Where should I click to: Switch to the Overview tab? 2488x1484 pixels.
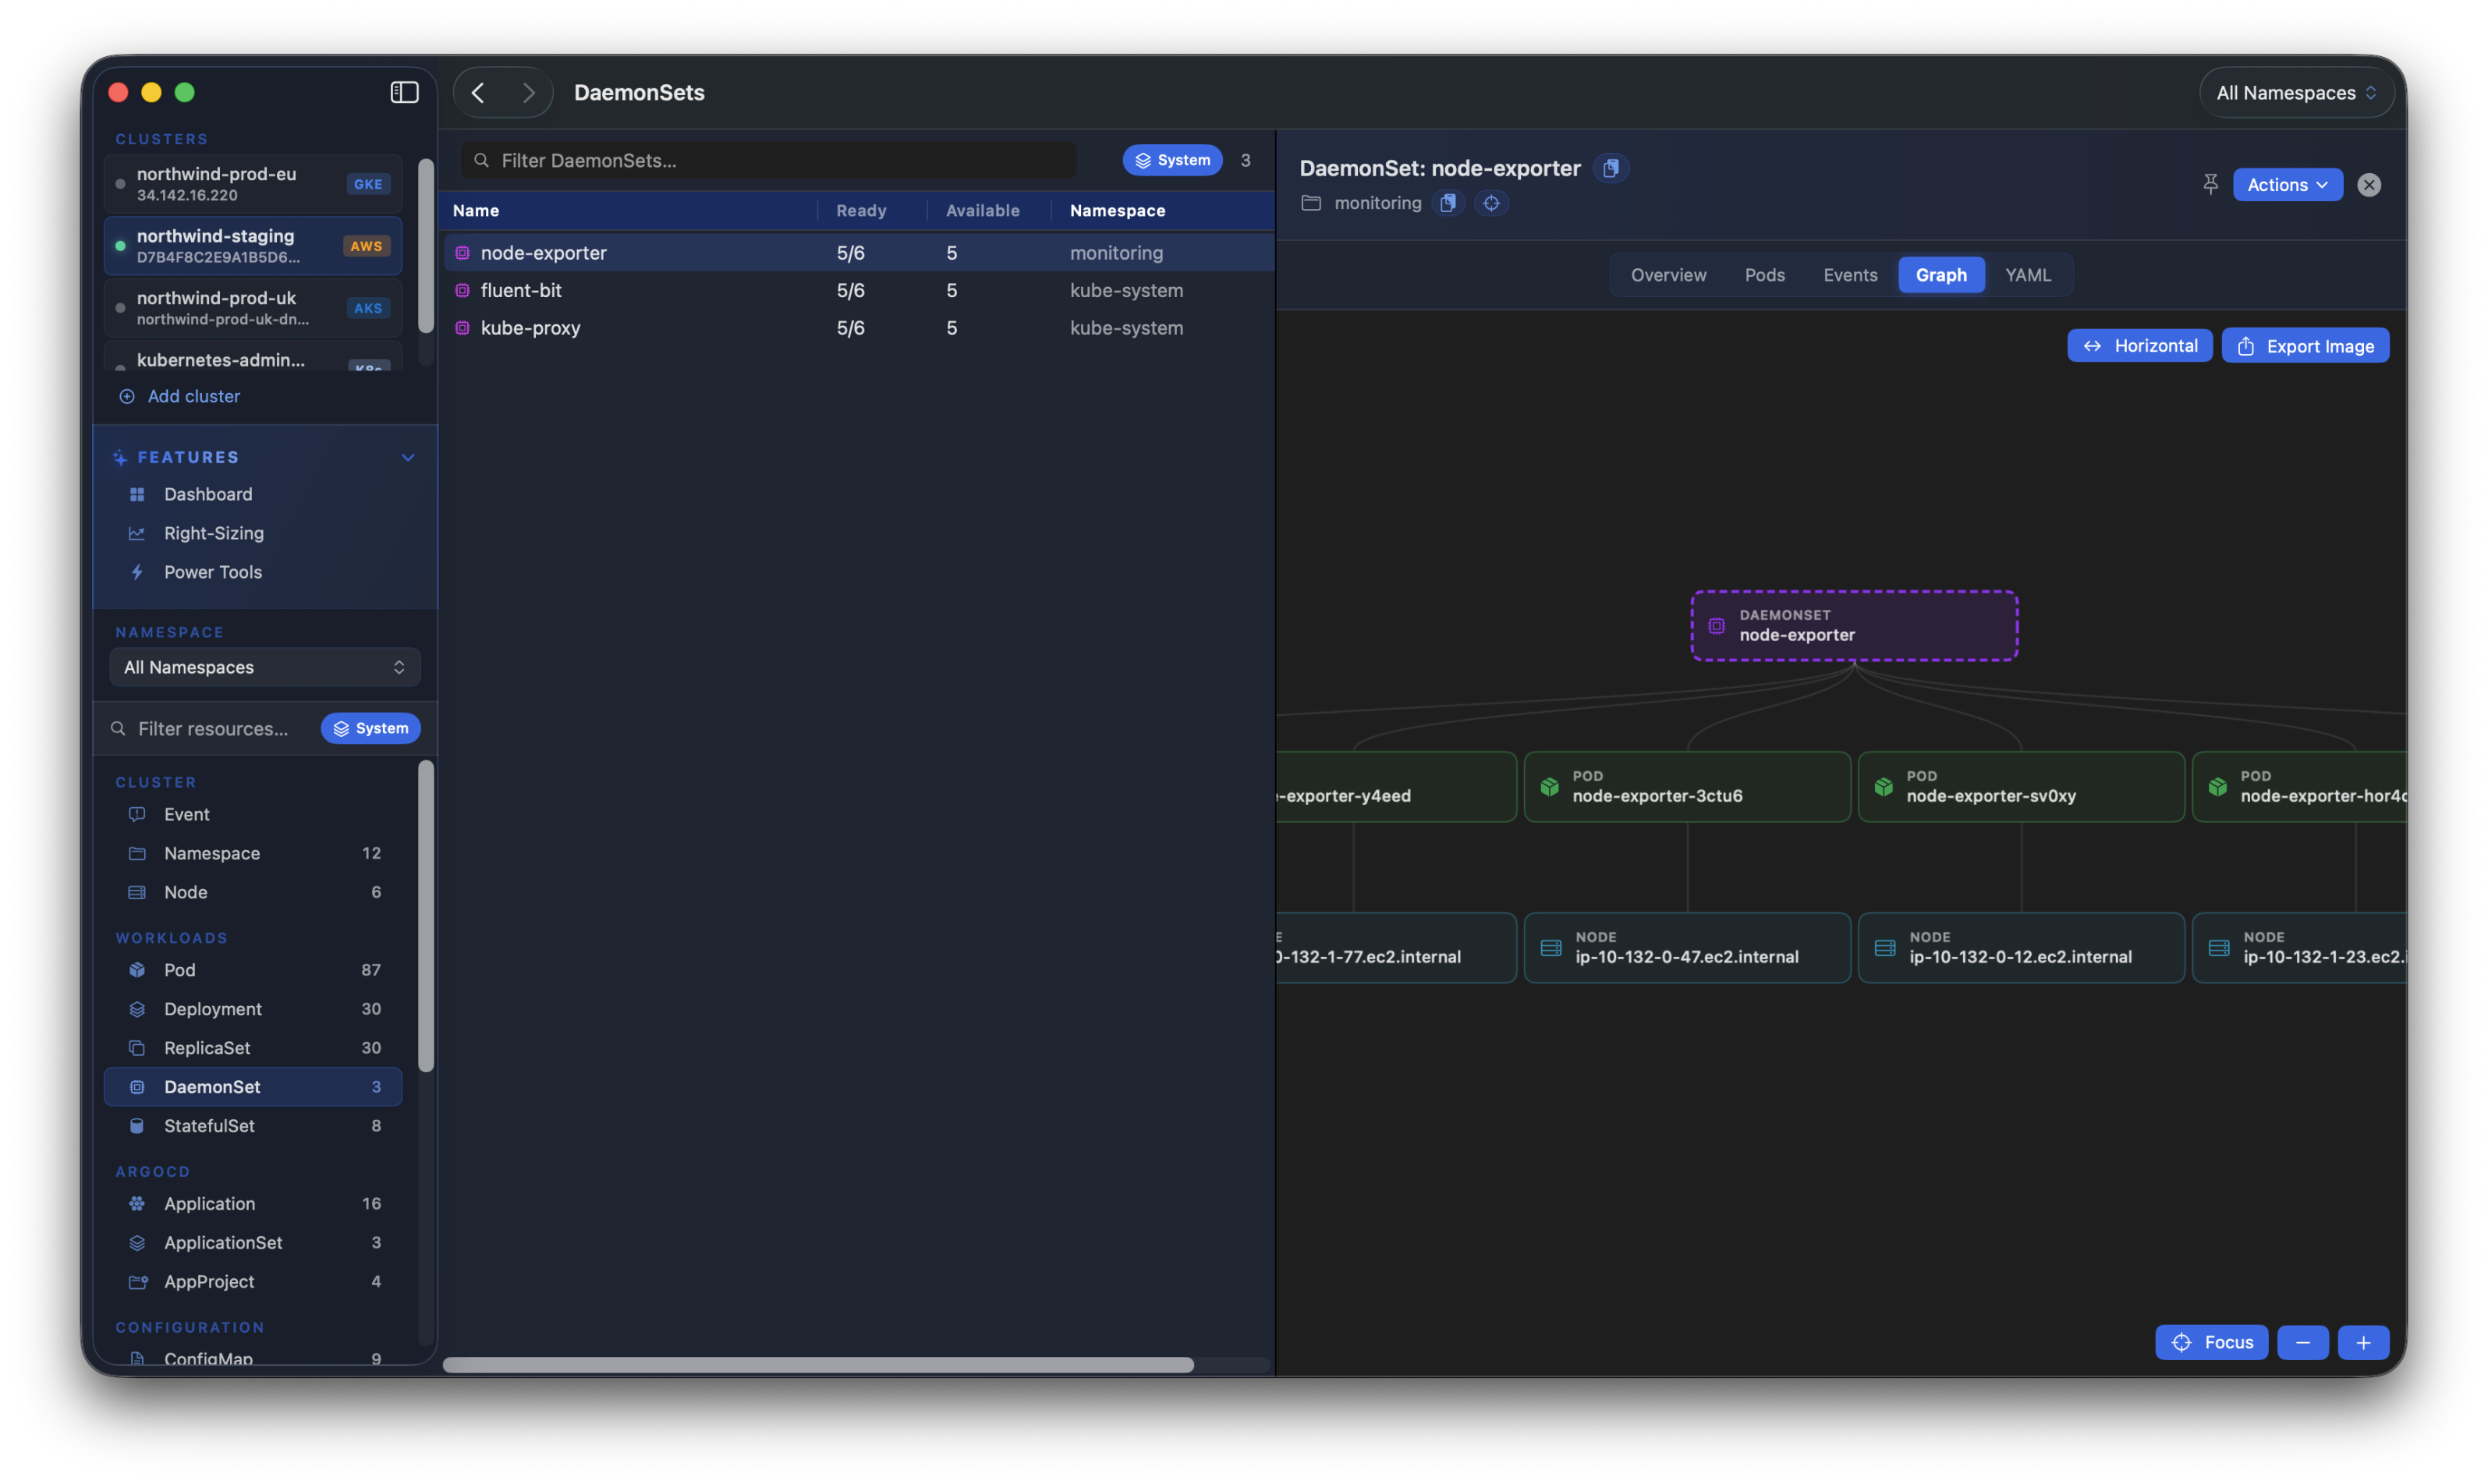(1668, 275)
